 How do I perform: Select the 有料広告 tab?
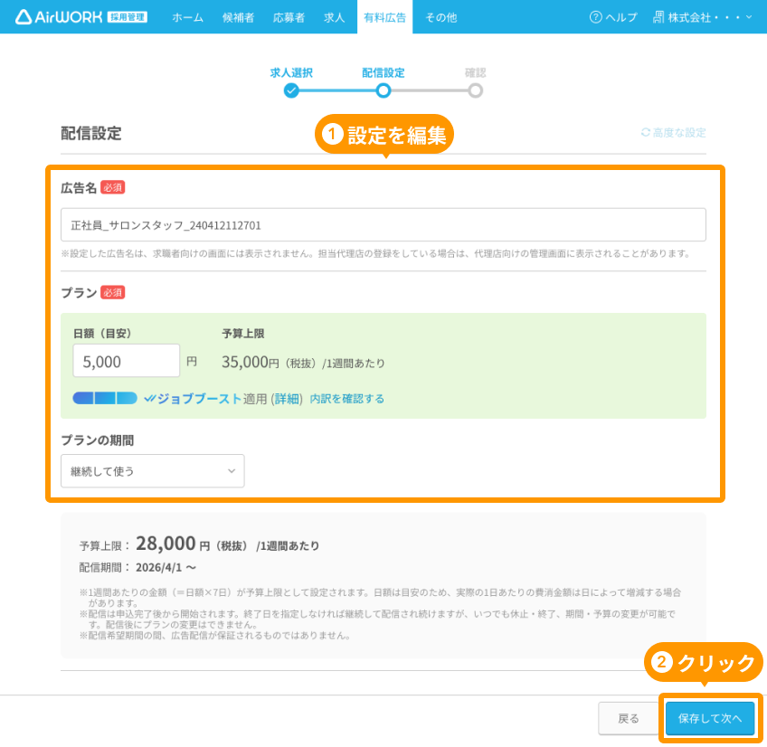(385, 17)
